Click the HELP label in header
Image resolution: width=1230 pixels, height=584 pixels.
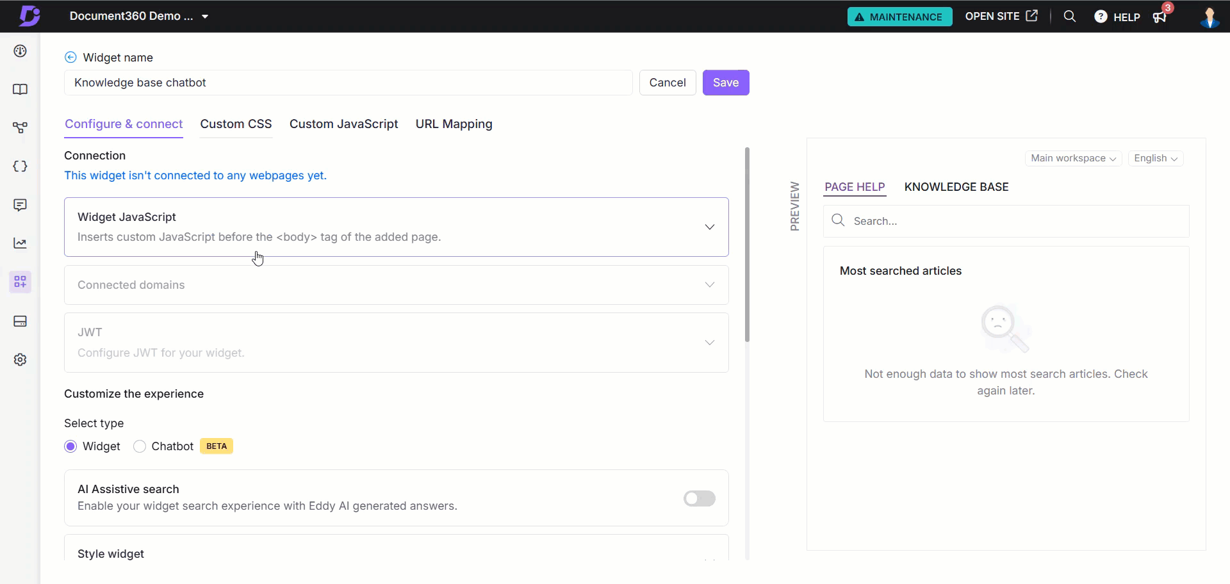tap(1127, 17)
